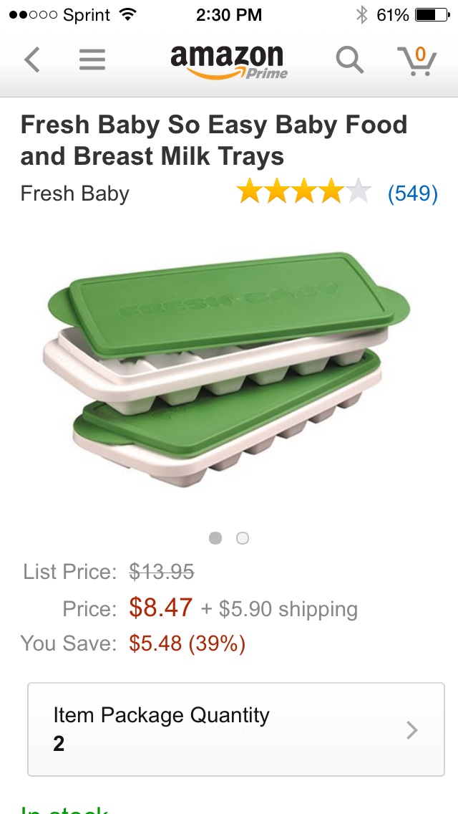458x814 pixels.
Task: Select the first image page dot
Action: pyautogui.click(x=215, y=538)
